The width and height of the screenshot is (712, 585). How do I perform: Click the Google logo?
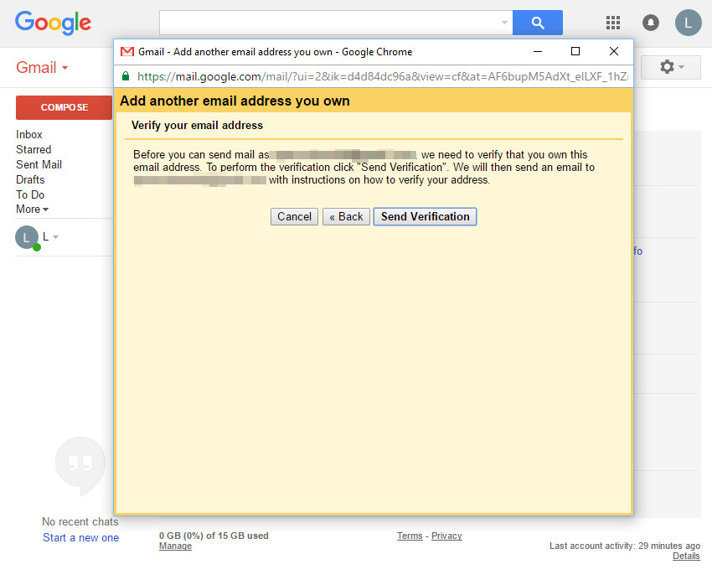pos(53,23)
